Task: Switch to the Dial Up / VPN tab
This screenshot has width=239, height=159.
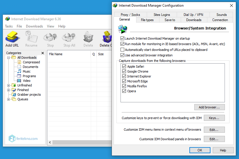Action: (x=193, y=15)
